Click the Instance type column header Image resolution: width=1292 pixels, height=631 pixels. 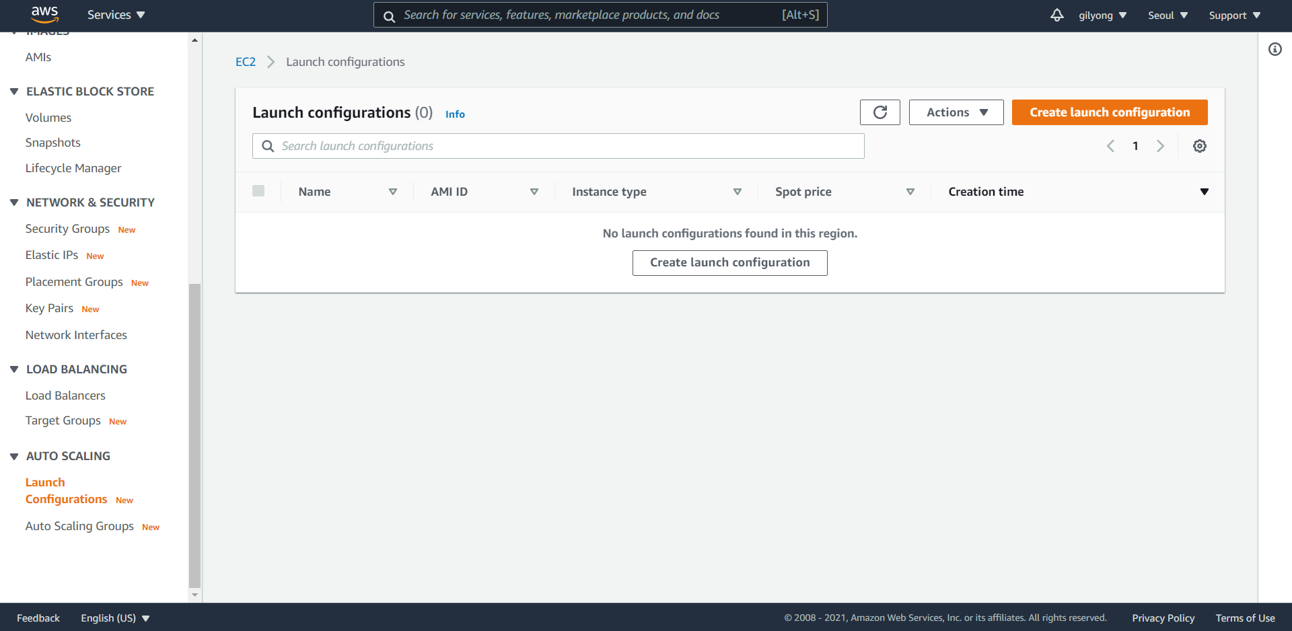click(609, 192)
